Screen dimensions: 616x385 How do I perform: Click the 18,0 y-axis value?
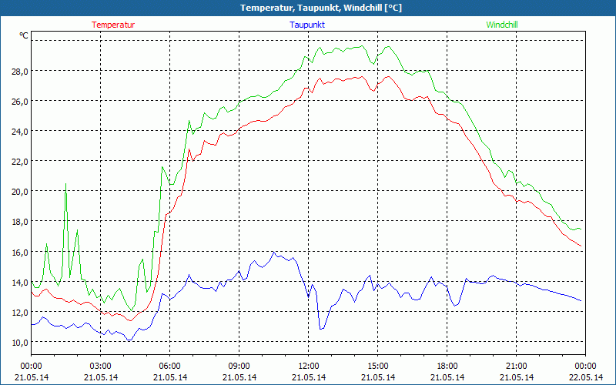[x=20, y=222]
